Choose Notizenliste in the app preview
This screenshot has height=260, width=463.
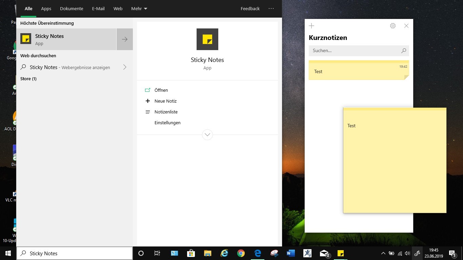point(166,112)
